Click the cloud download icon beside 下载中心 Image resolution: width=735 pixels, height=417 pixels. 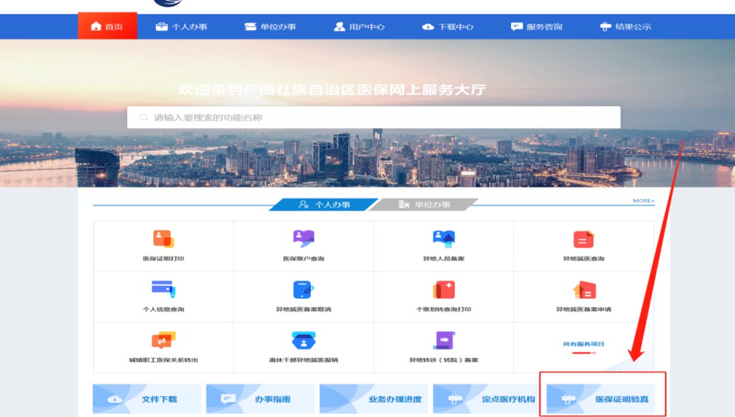coord(428,27)
